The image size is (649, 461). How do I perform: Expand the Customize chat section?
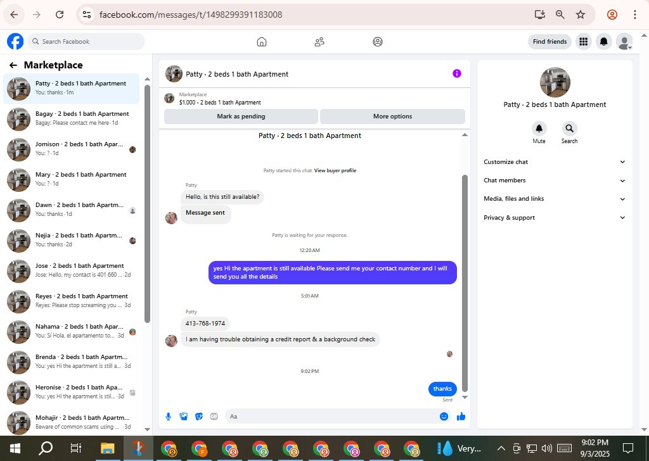pos(554,162)
